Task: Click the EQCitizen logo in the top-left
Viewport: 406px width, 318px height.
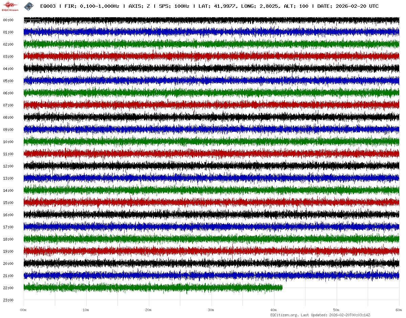Action: pos(10,6)
